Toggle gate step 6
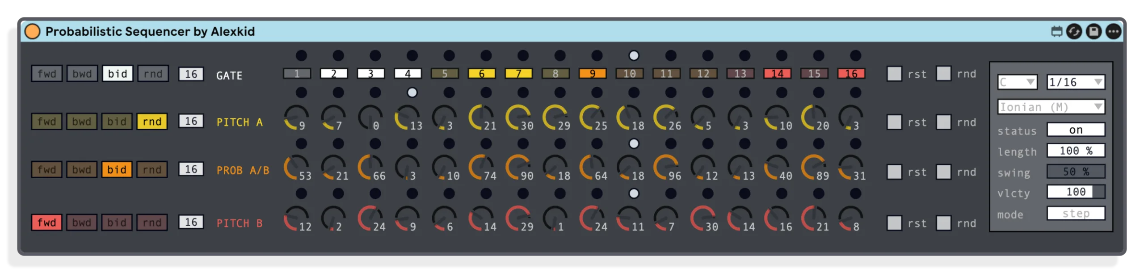1144x273 pixels. (481, 74)
